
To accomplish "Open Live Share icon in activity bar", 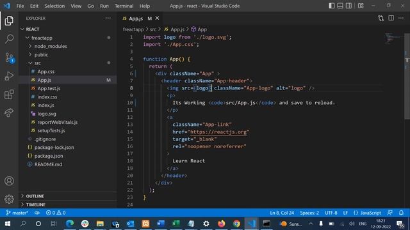I will pos(9,112).
